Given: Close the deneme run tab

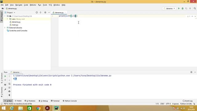Looking at the screenshot, I should point(21,72).
